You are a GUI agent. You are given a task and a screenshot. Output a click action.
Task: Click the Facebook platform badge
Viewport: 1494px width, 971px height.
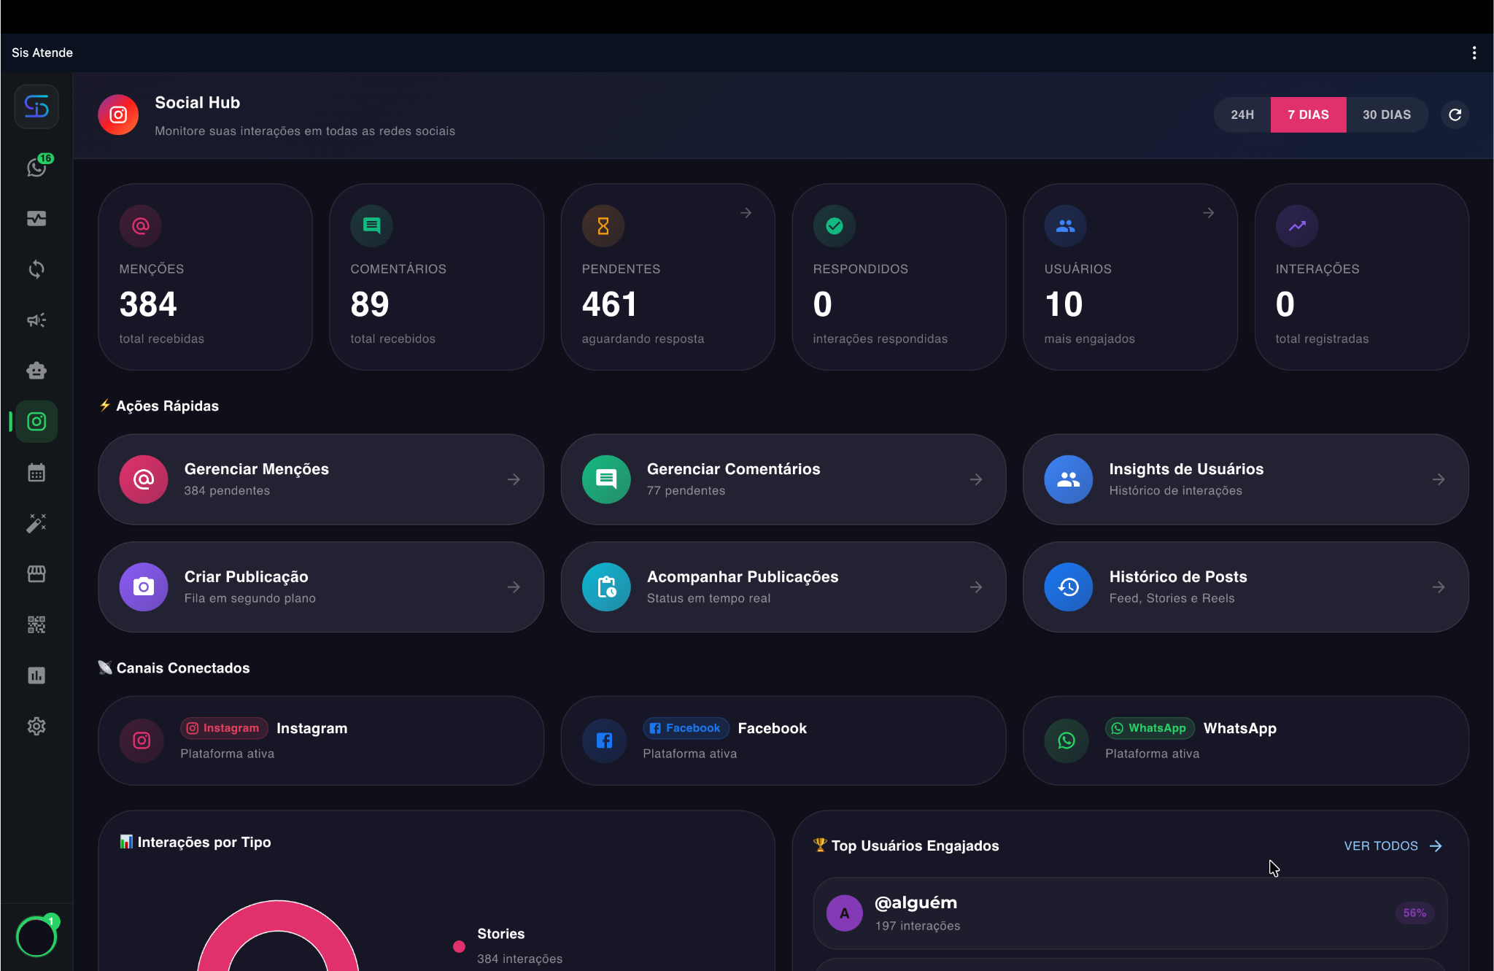(x=686, y=728)
